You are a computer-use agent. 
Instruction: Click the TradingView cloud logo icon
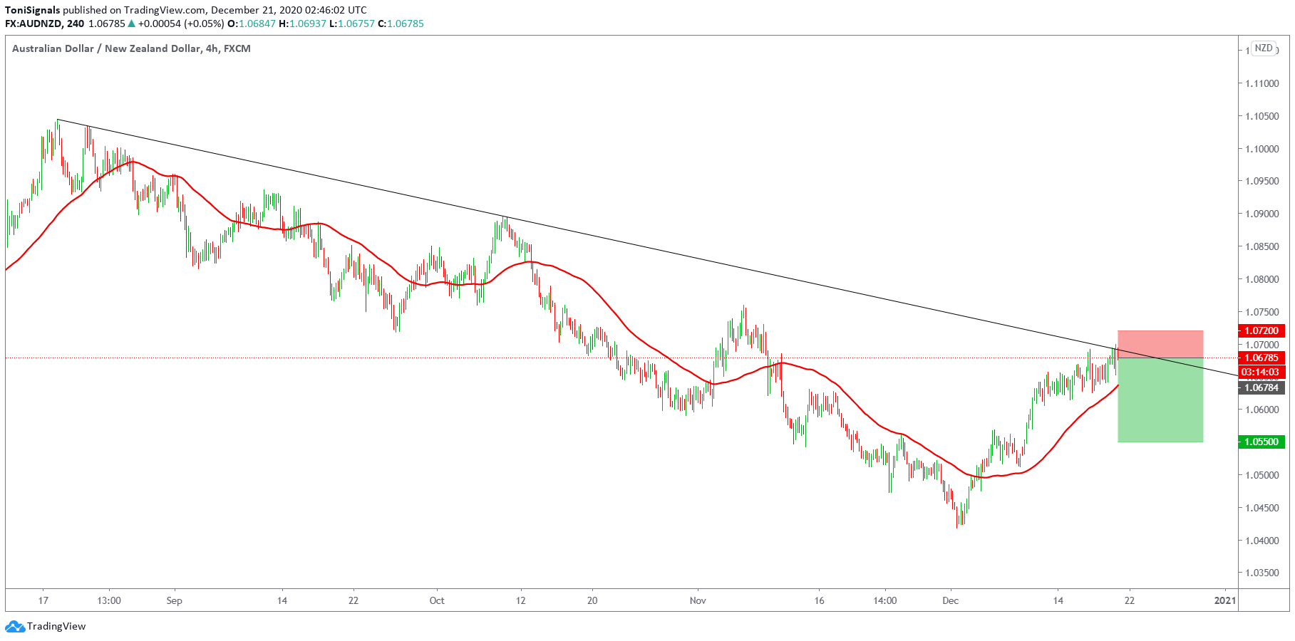pos(15,627)
